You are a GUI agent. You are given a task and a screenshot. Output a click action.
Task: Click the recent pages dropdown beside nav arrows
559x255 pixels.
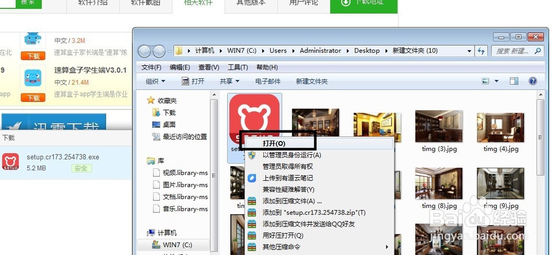(x=169, y=51)
